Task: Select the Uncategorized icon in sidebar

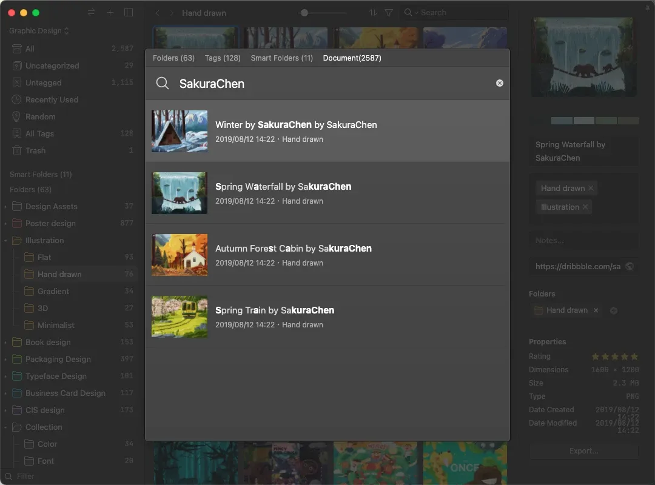Action: pyautogui.click(x=17, y=66)
